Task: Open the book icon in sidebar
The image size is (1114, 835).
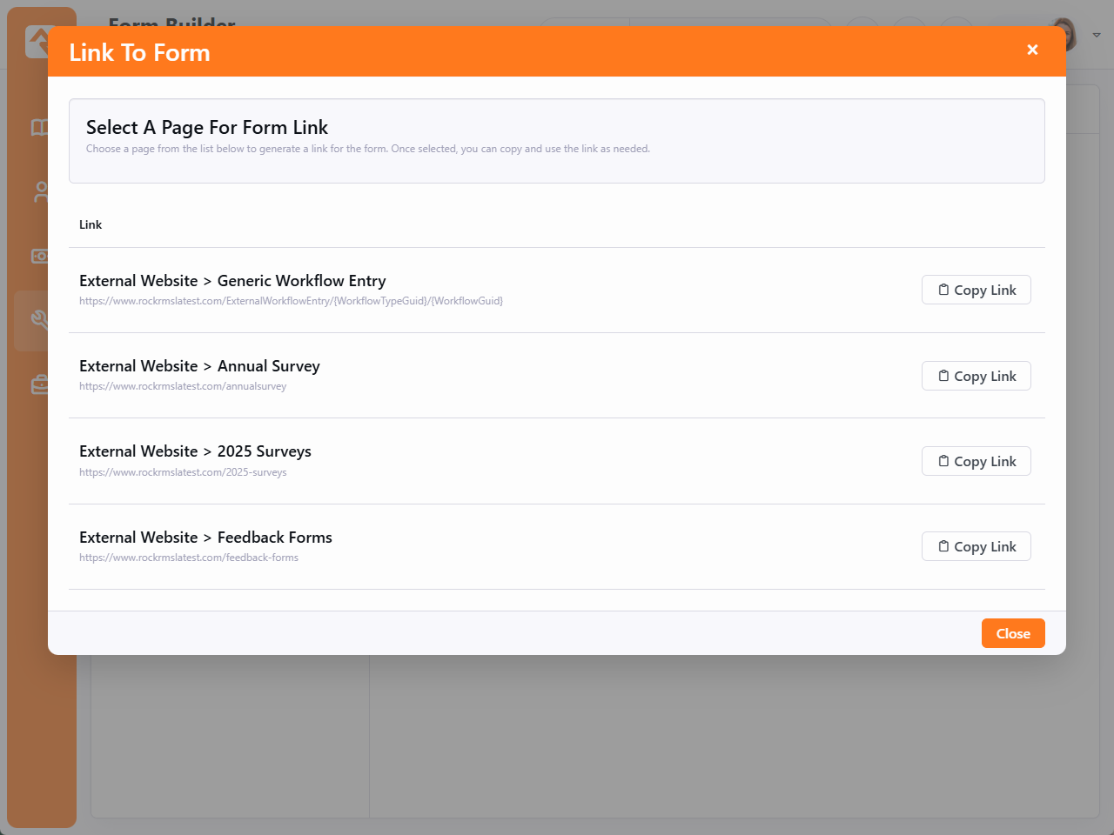Action: [x=39, y=128]
